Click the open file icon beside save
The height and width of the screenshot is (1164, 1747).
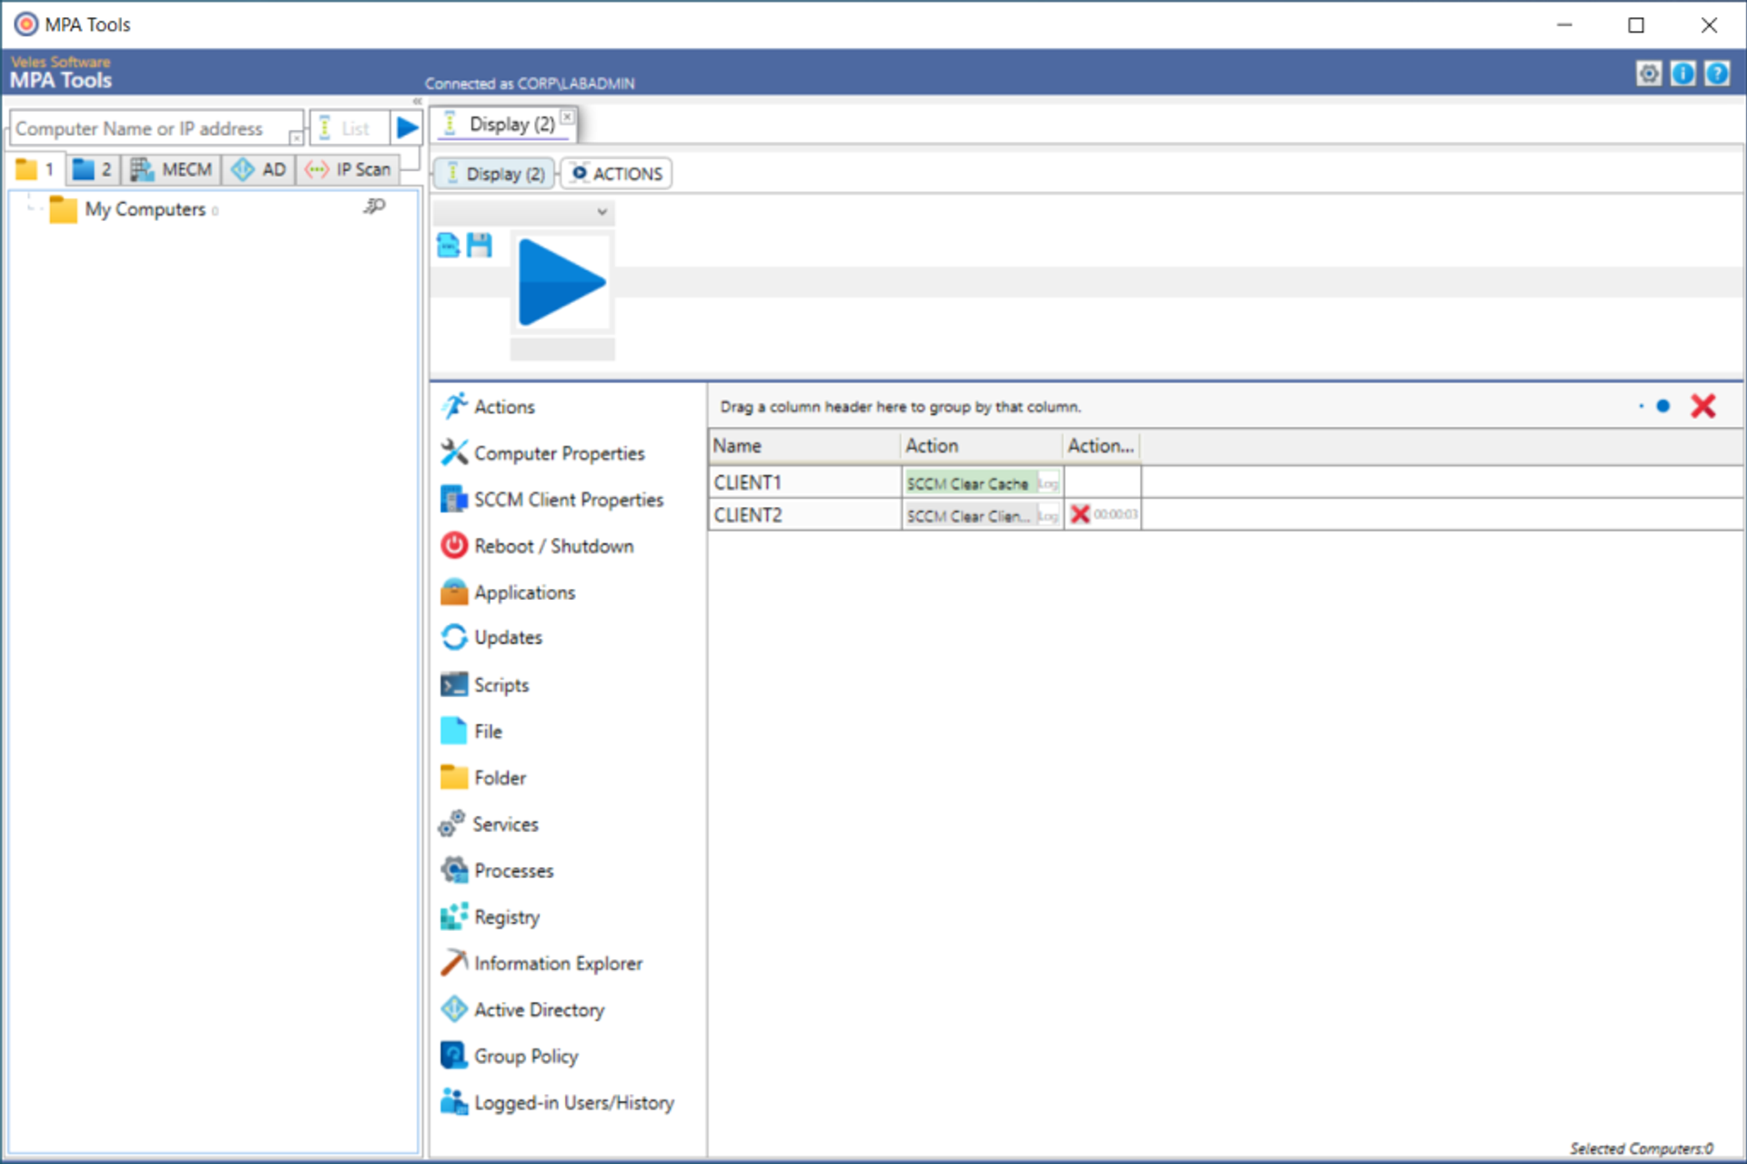pyautogui.click(x=449, y=245)
